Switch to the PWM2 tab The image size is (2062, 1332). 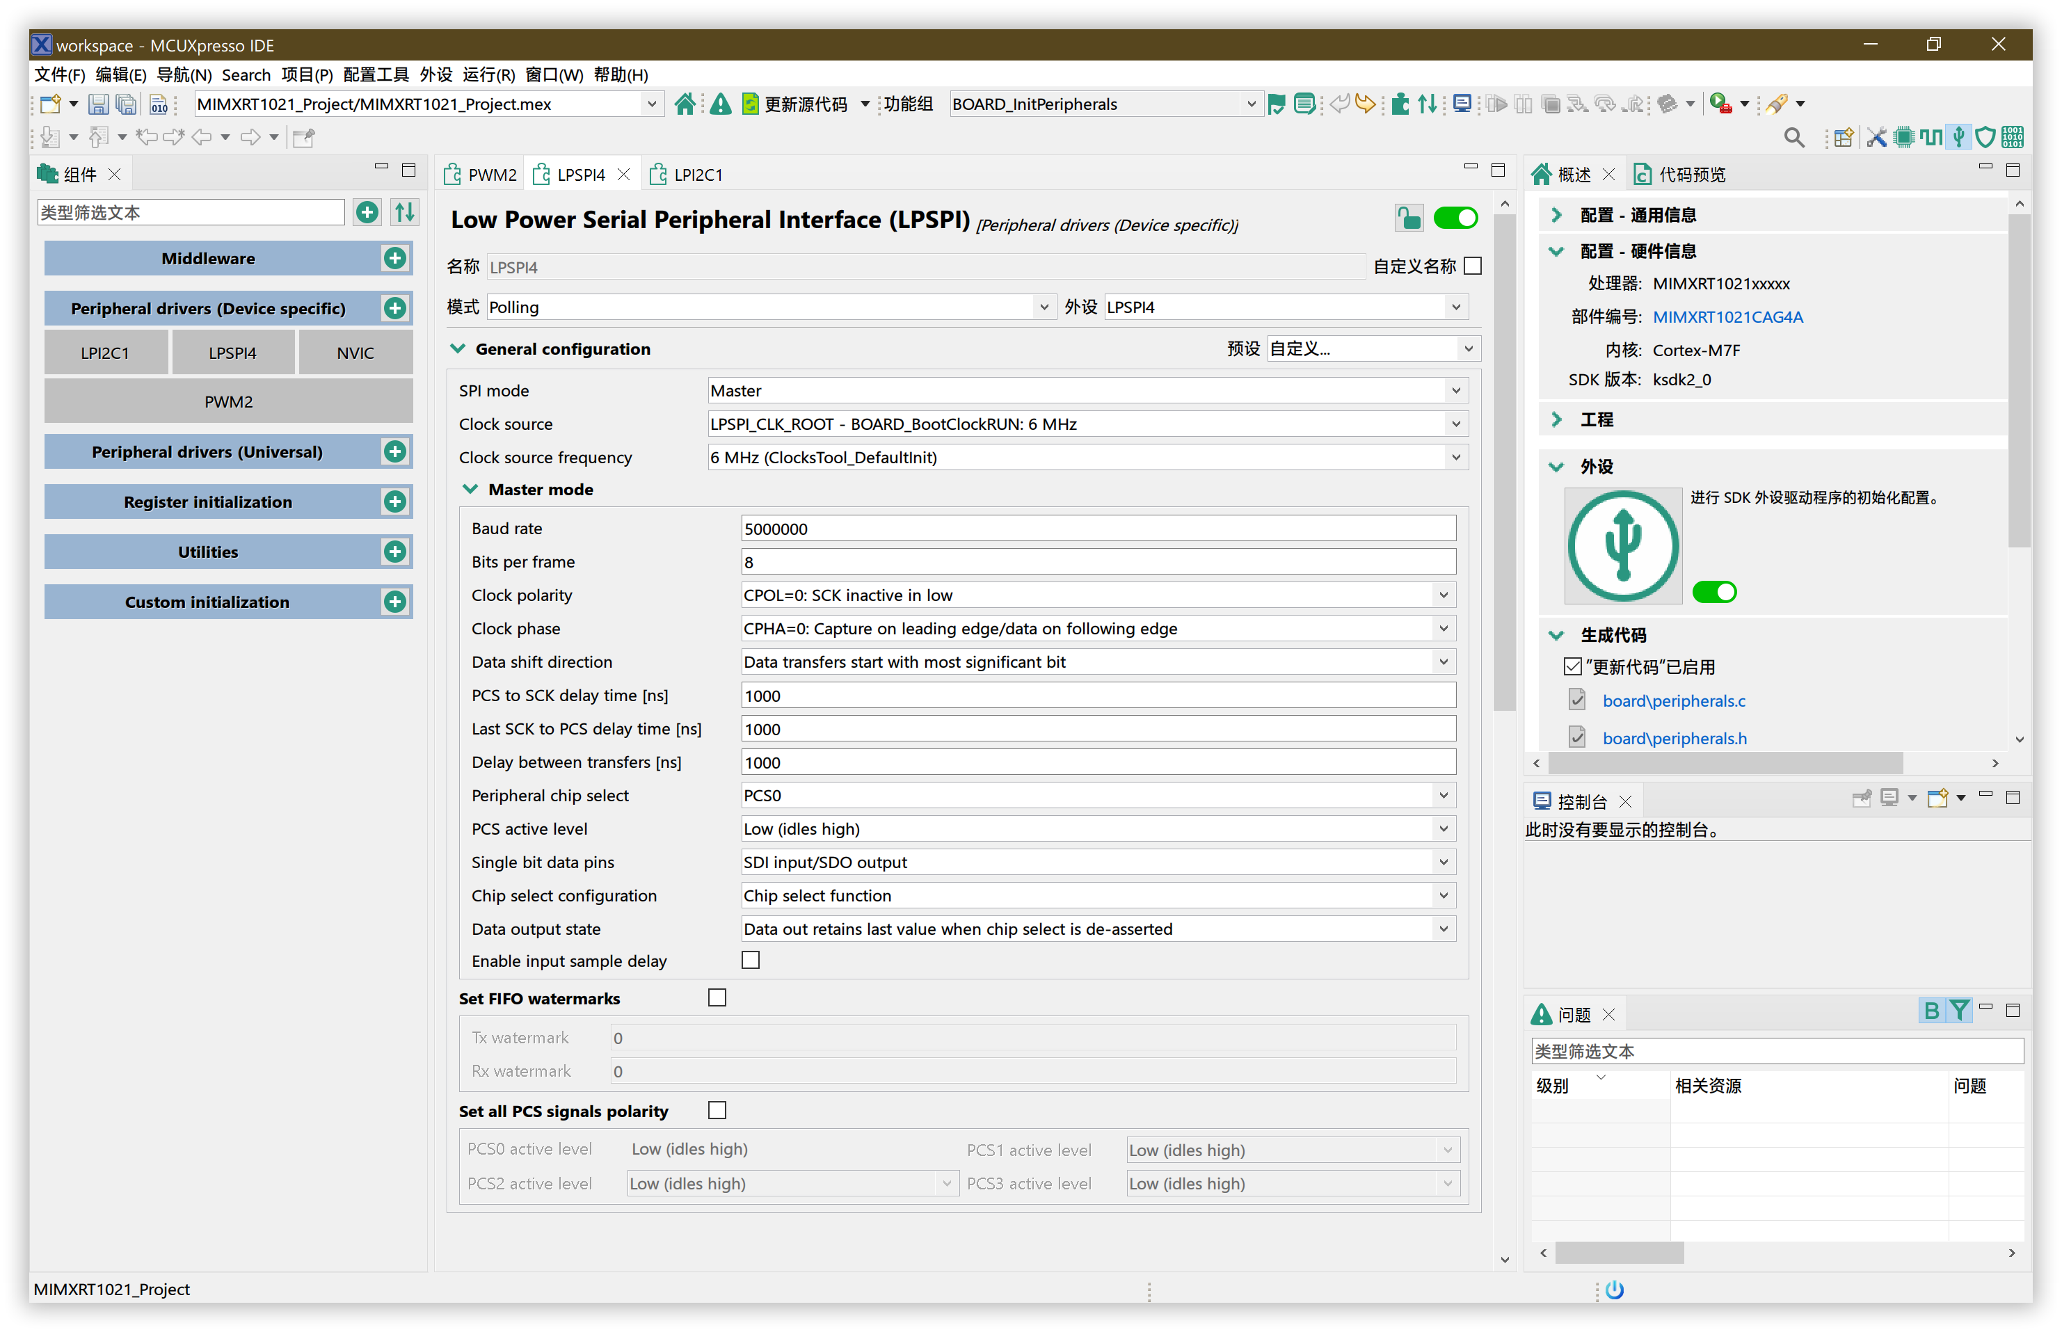click(480, 175)
